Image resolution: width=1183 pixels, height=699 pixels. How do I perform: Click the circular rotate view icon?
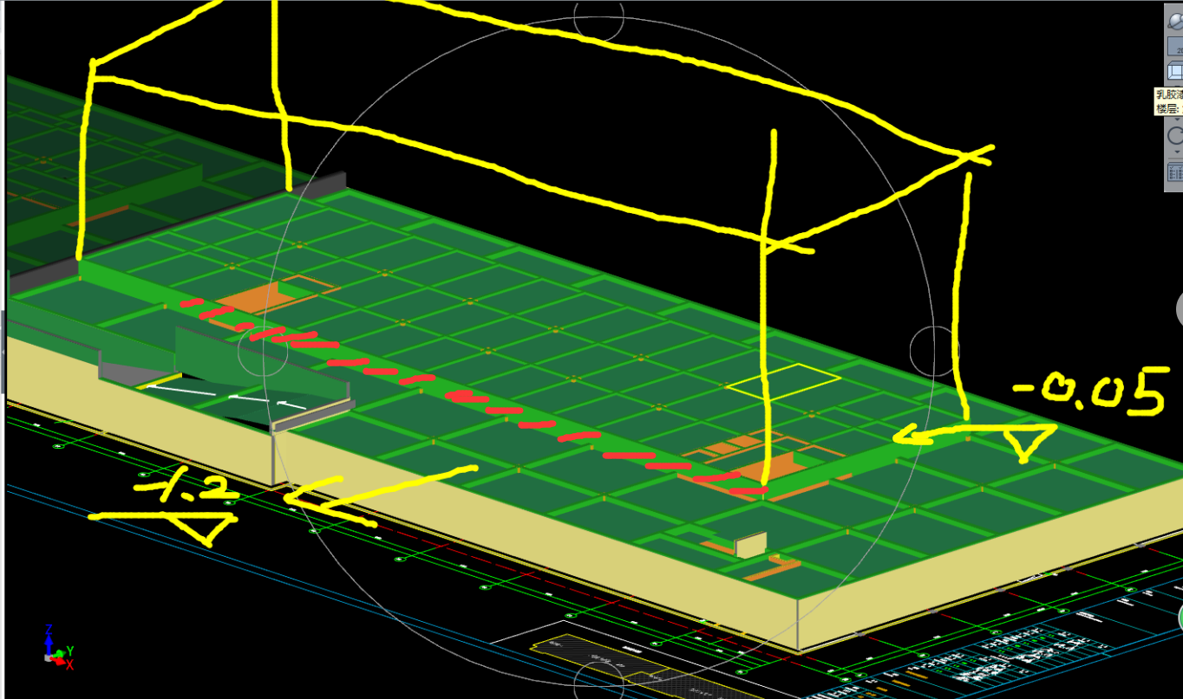click(1175, 135)
